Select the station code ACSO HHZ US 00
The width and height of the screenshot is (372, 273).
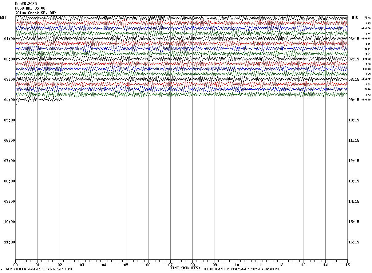coord(30,8)
